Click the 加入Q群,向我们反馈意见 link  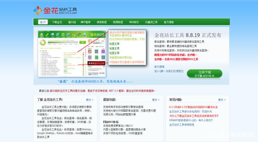point(169,71)
